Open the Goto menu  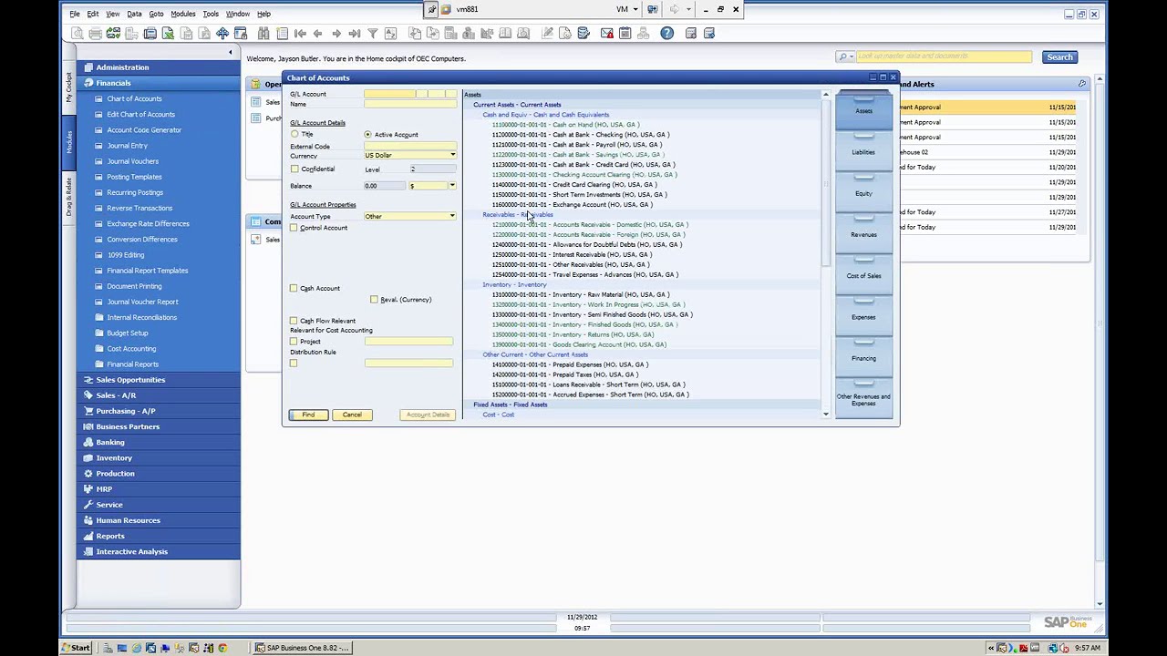[156, 14]
